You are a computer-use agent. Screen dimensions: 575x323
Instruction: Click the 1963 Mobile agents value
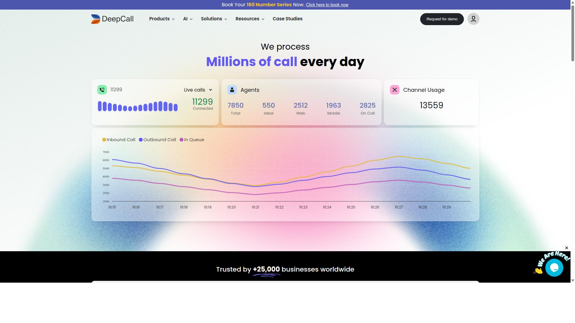[333, 105]
